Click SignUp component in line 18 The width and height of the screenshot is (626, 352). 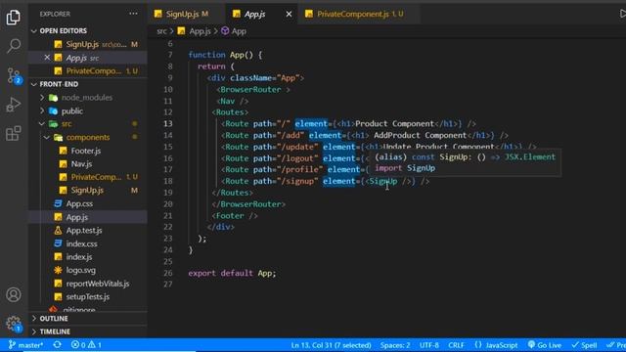[x=383, y=181]
